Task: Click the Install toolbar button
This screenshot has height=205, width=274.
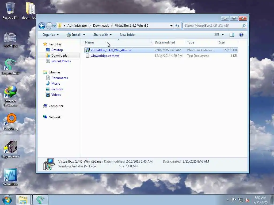Action: [74, 35]
